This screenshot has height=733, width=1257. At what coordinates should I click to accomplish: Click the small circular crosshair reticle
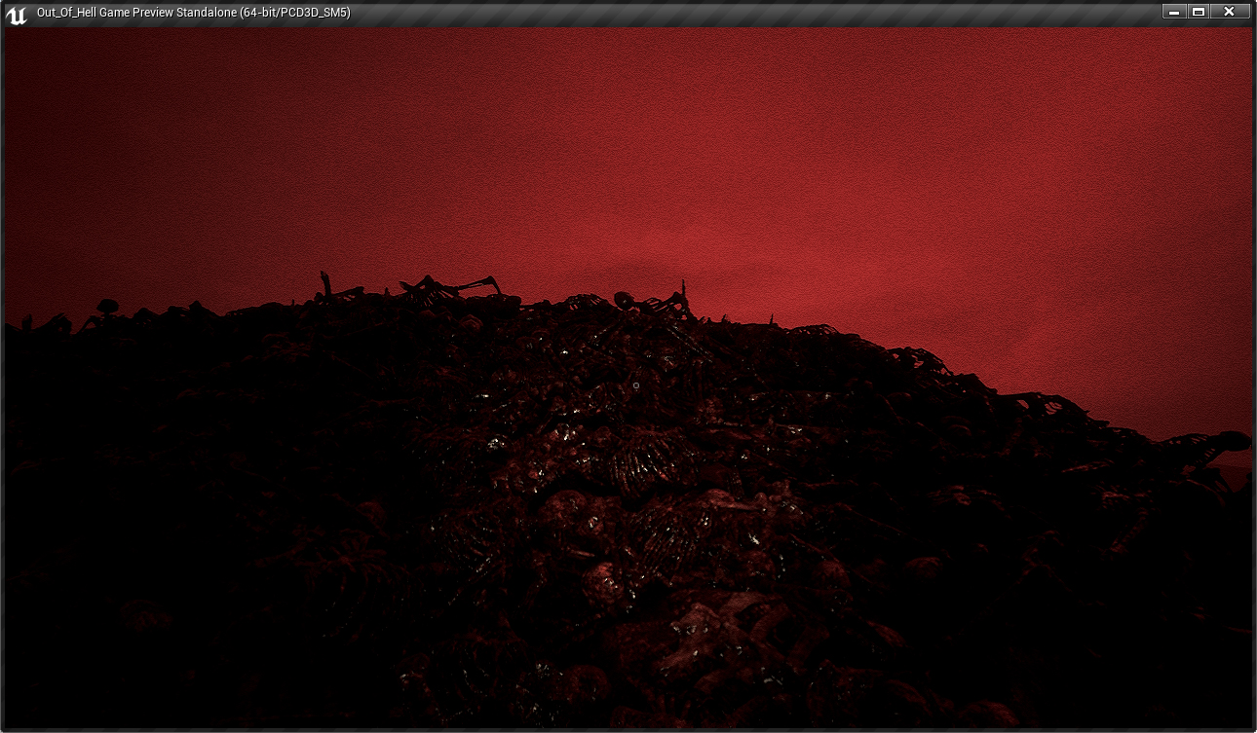tap(636, 385)
